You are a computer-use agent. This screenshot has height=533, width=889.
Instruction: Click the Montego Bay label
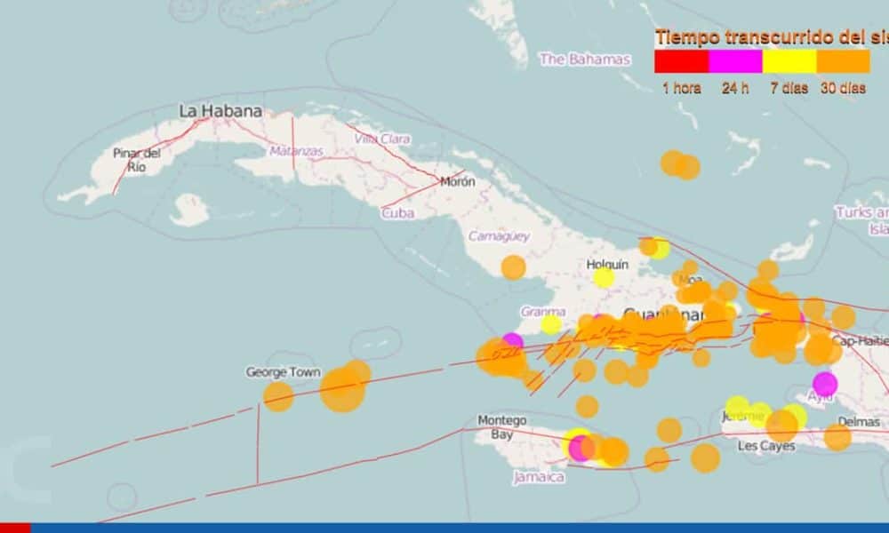(x=501, y=427)
